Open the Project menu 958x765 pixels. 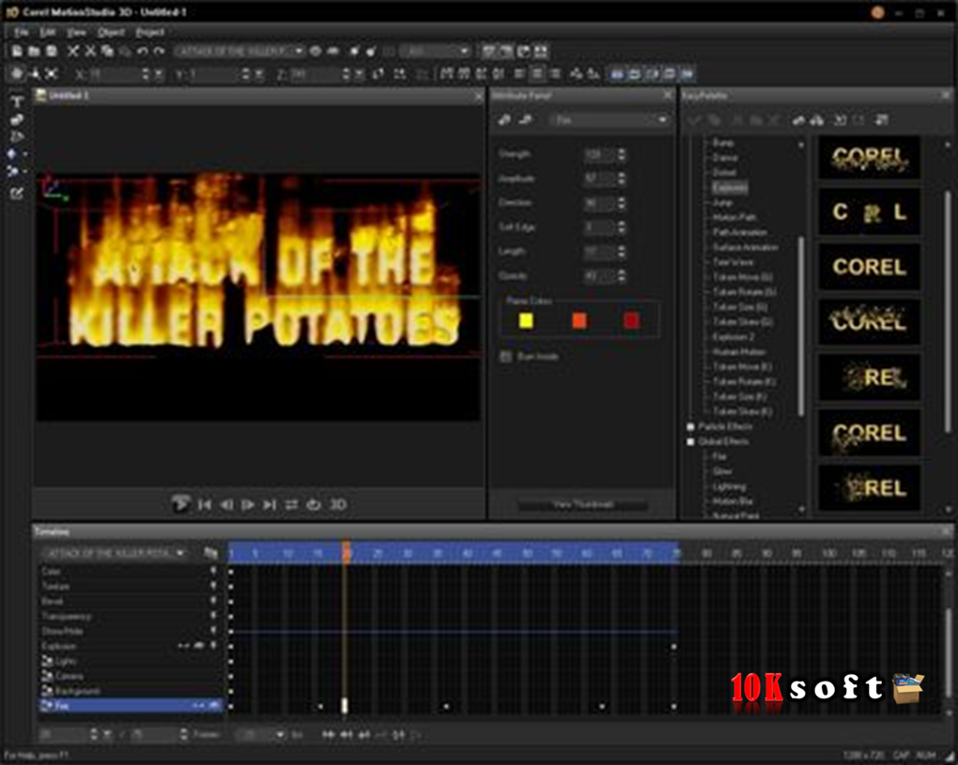149,32
